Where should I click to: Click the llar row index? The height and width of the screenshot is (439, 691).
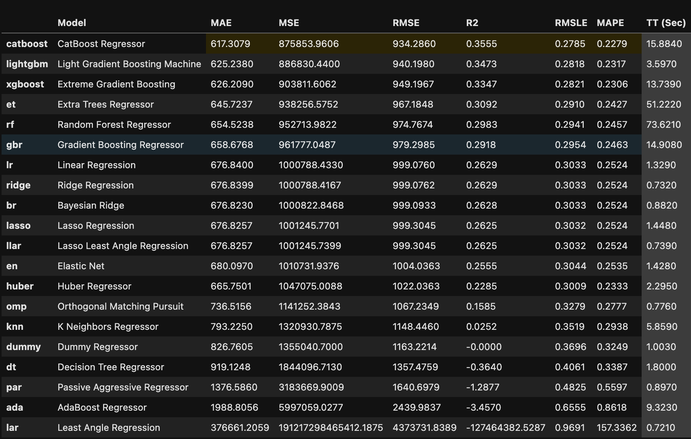14,246
